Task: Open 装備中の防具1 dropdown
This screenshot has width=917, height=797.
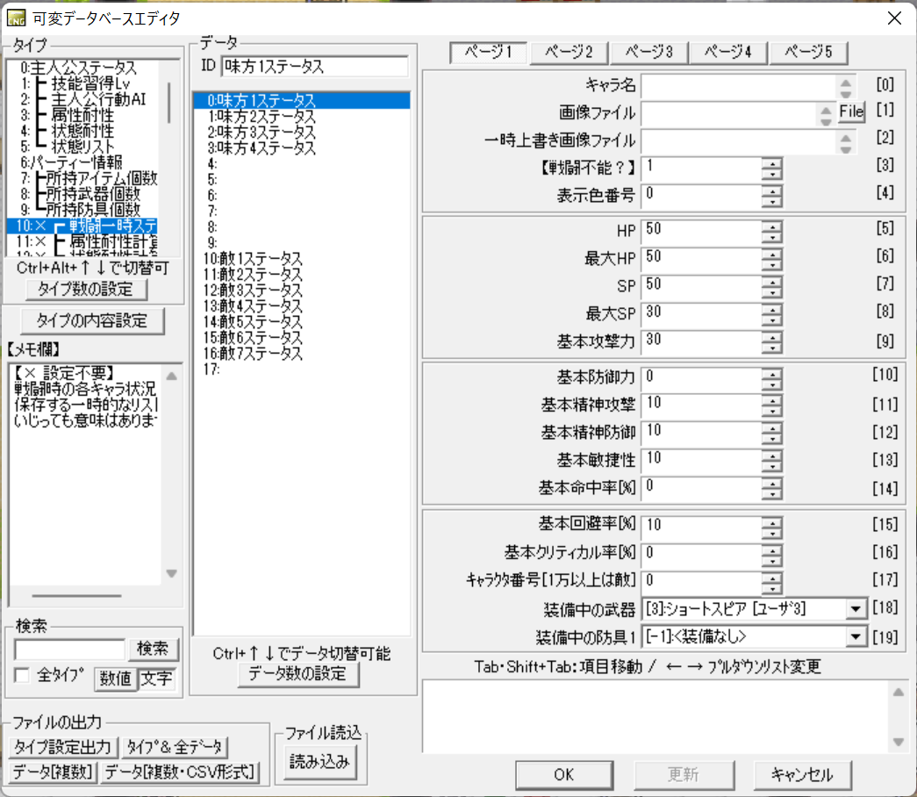Action: click(x=856, y=636)
